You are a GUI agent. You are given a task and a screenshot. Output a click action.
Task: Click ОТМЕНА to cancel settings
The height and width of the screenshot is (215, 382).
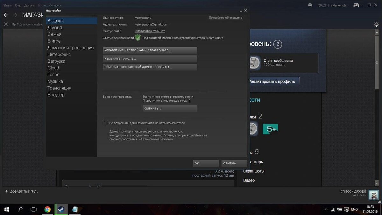(234, 163)
